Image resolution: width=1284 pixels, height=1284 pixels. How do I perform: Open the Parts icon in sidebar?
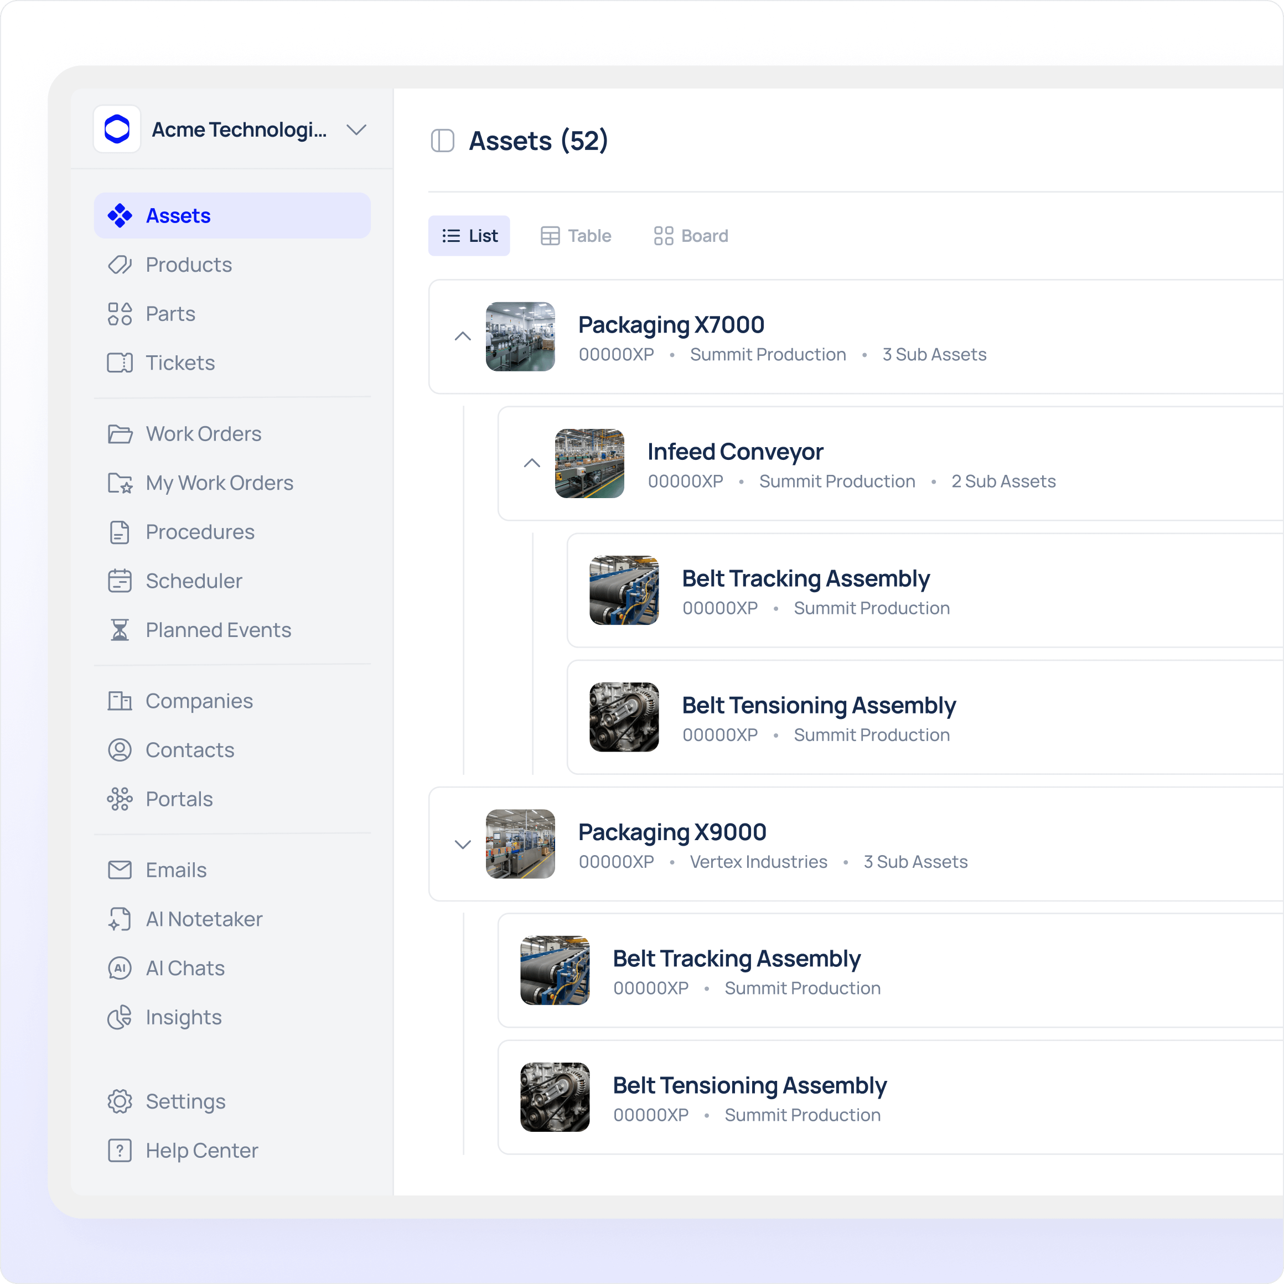pos(120,314)
